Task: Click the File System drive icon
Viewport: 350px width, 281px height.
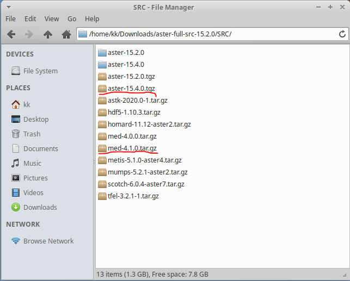Action: [x=16, y=71]
